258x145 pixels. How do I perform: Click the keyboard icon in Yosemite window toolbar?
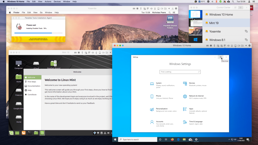(134, 8)
